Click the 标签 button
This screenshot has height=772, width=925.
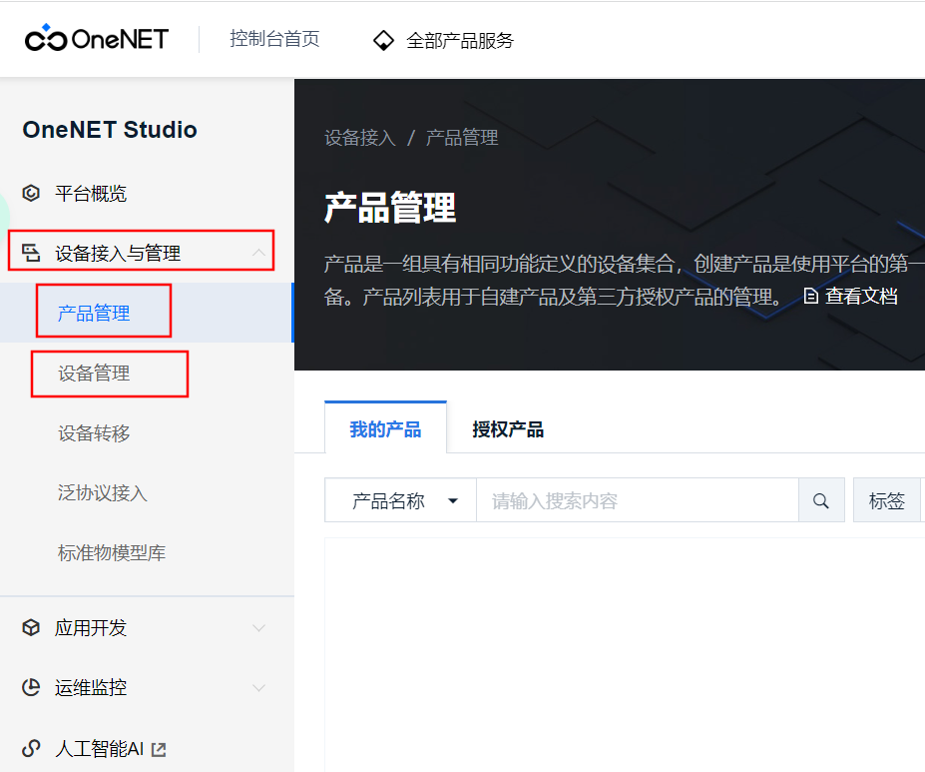pyautogui.click(x=886, y=500)
